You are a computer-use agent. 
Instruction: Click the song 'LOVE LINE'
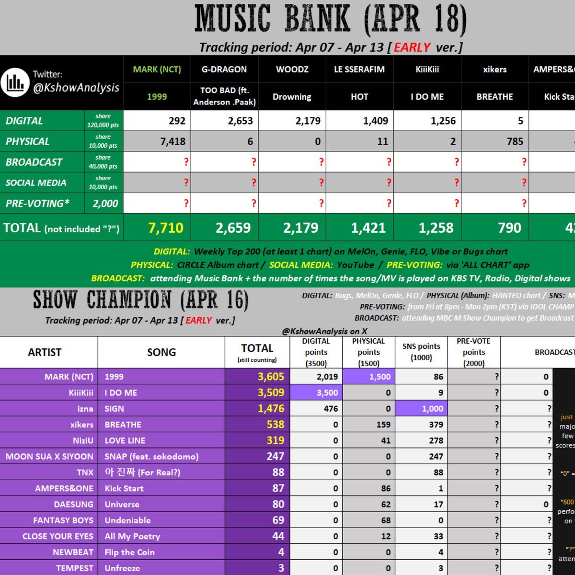(161, 440)
